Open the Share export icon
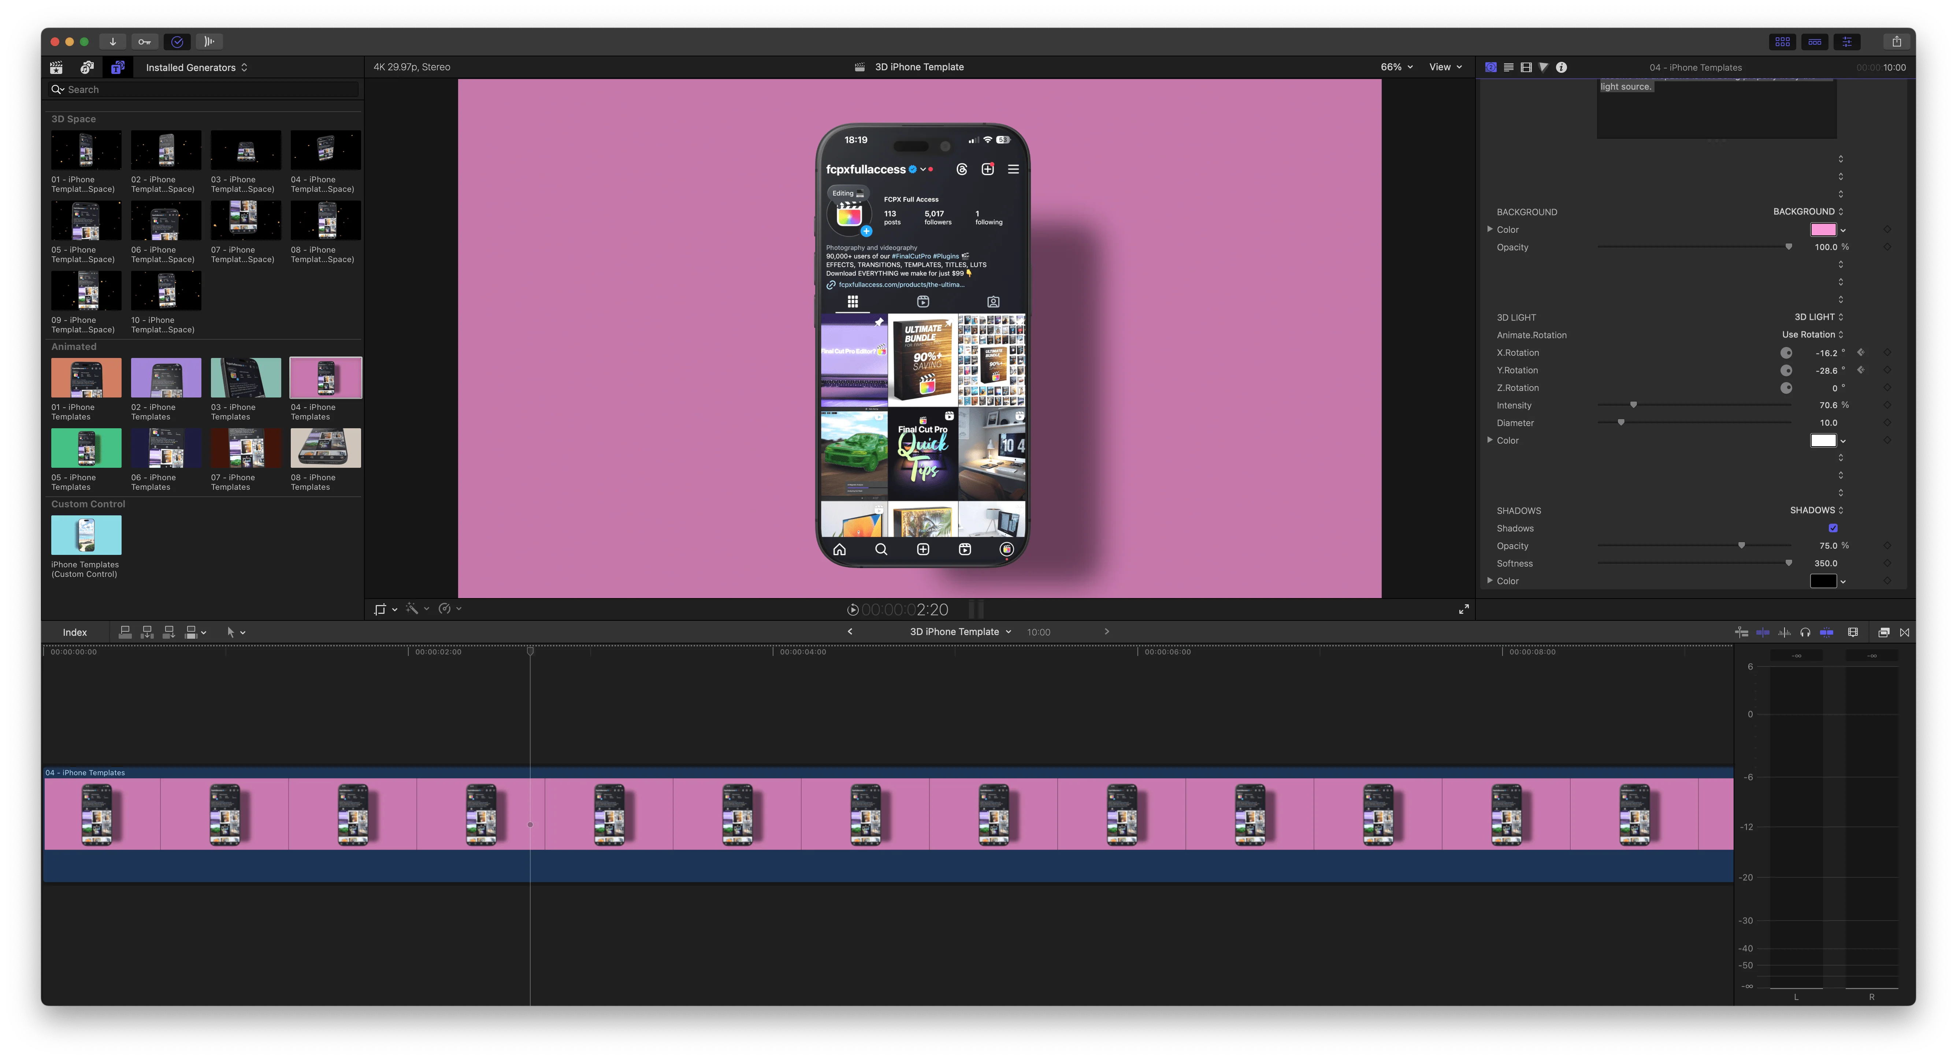This screenshot has width=1957, height=1060. coord(1896,42)
